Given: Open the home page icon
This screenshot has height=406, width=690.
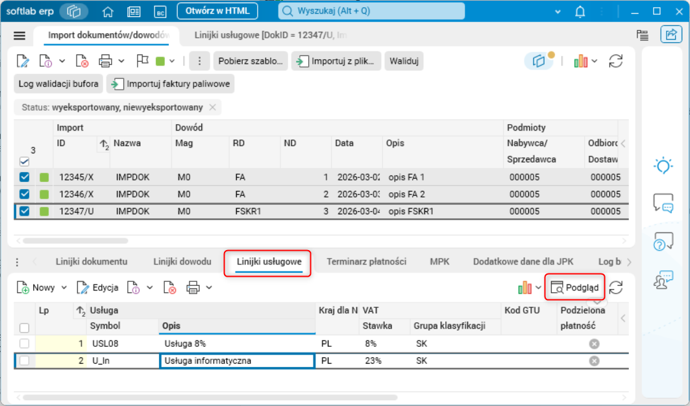Looking at the screenshot, I should (x=108, y=12).
